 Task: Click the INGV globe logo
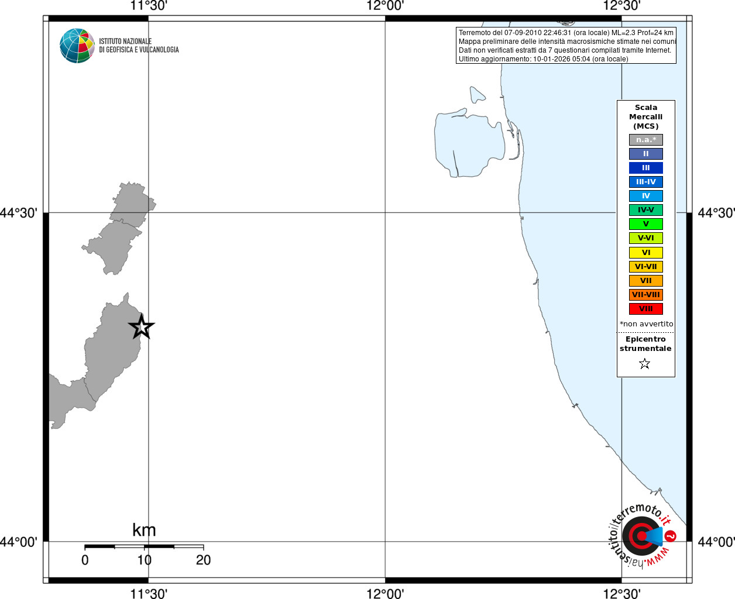coord(77,46)
